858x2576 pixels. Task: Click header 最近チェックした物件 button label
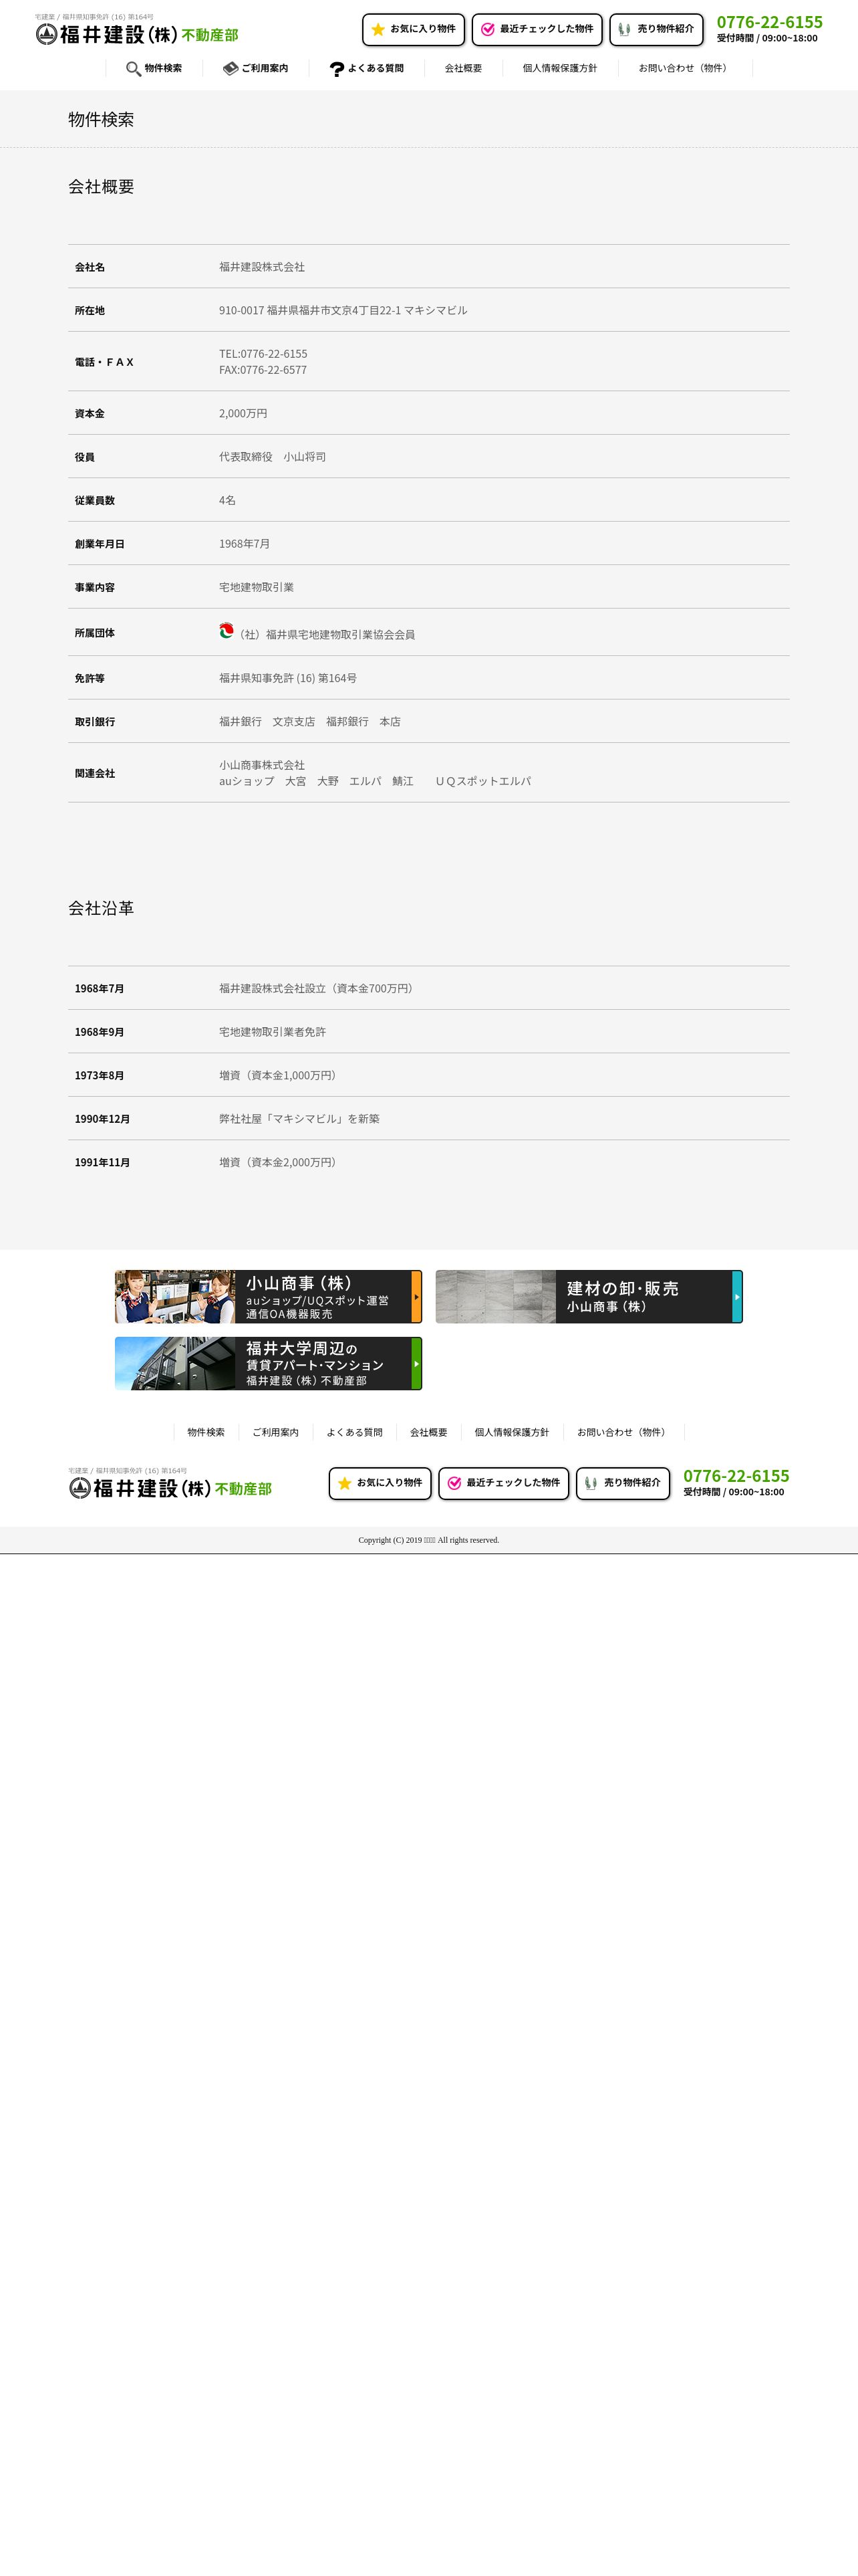(x=547, y=29)
